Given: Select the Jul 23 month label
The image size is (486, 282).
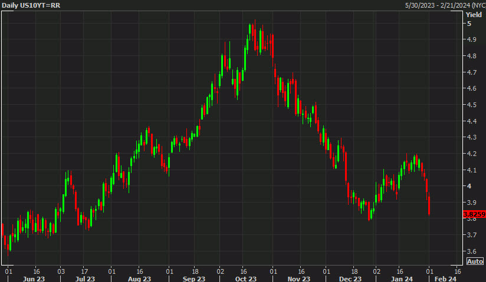Looking at the screenshot, I should [86, 278].
